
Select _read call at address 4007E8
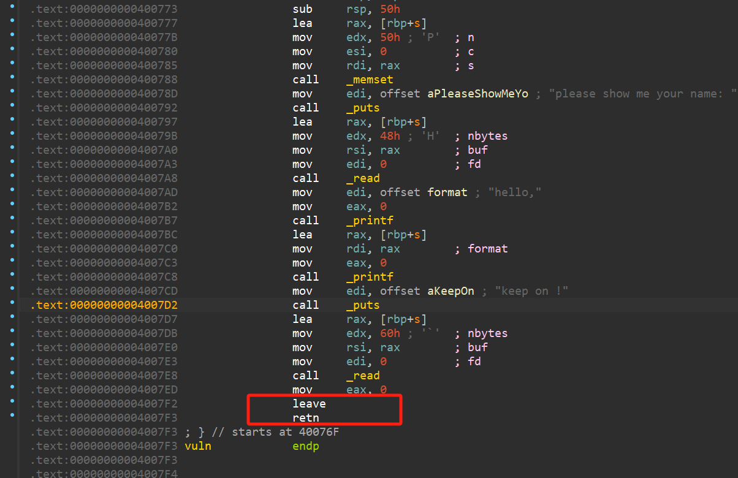tap(363, 376)
